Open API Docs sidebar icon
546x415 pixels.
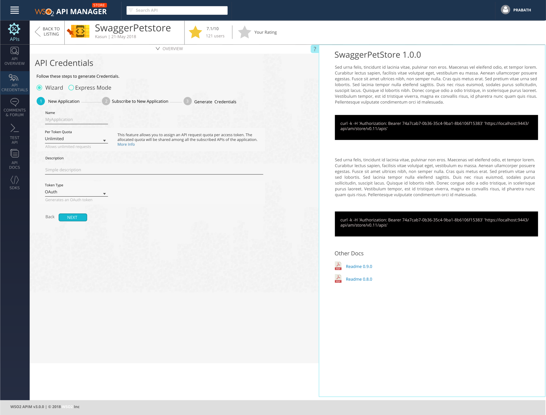[x=14, y=154]
